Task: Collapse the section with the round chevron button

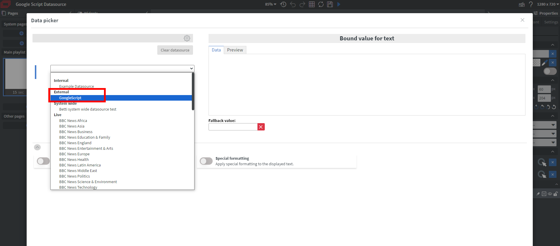Action: click(x=37, y=147)
